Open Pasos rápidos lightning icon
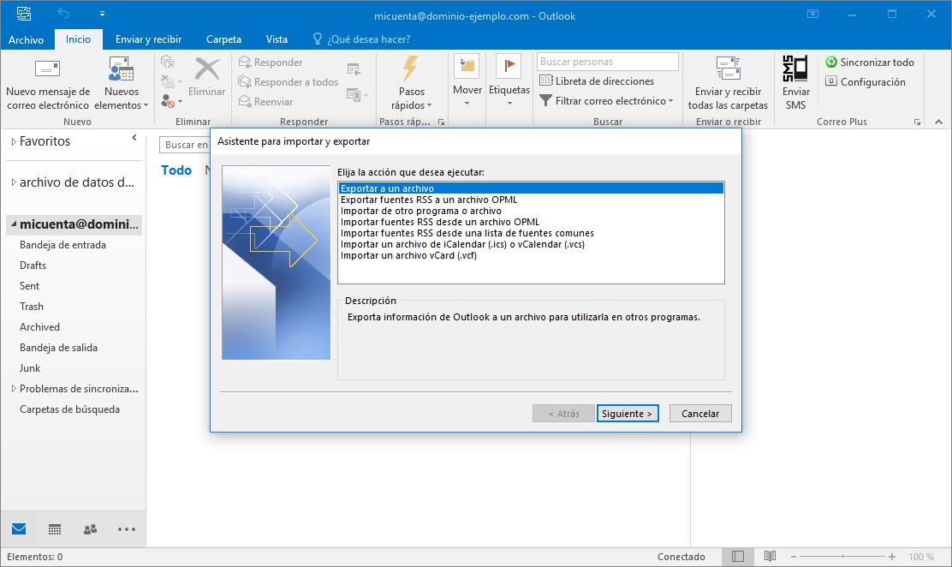This screenshot has height=567, width=952. coord(411,68)
